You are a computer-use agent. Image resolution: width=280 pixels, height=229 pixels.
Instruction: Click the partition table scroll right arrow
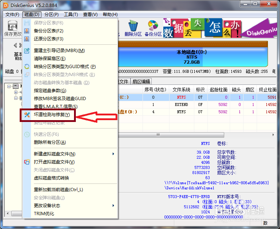273,135
